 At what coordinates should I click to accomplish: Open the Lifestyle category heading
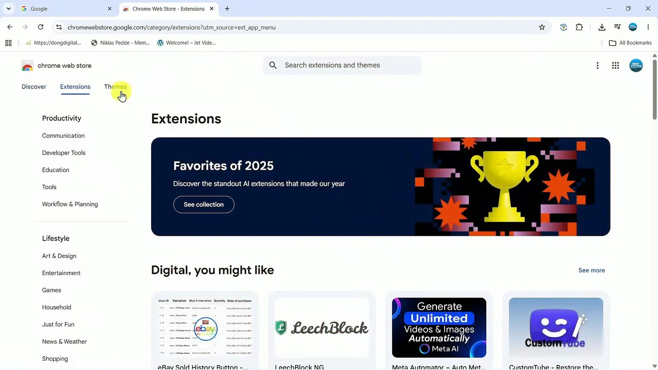56,238
